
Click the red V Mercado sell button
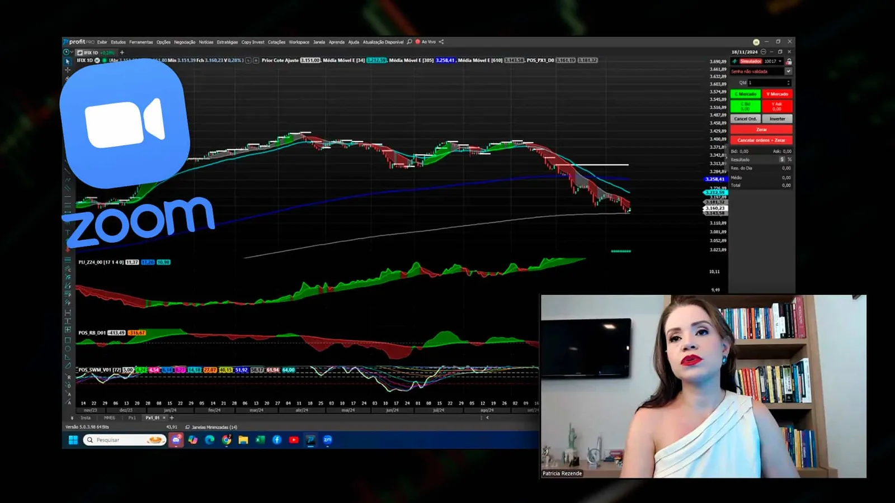[x=777, y=94]
